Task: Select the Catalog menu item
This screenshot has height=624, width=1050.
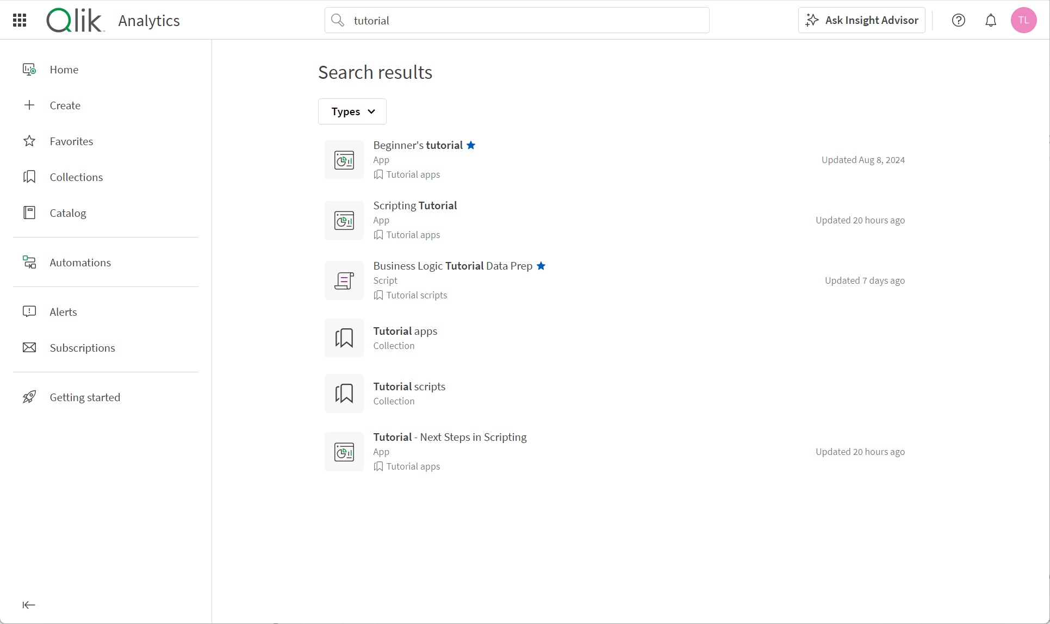Action: point(67,213)
